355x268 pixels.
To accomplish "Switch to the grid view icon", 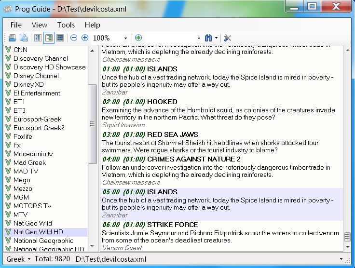I will (x=60, y=38).
